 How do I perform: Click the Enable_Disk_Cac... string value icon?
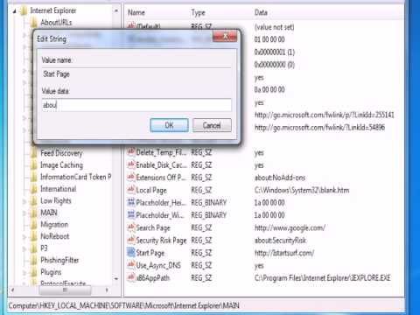(x=131, y=164)
